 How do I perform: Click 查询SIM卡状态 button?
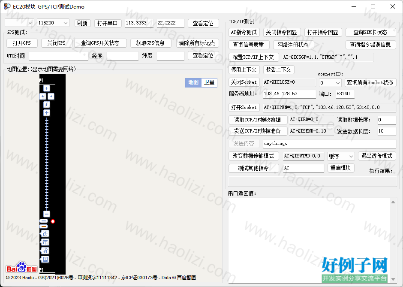tap(370, 32)
